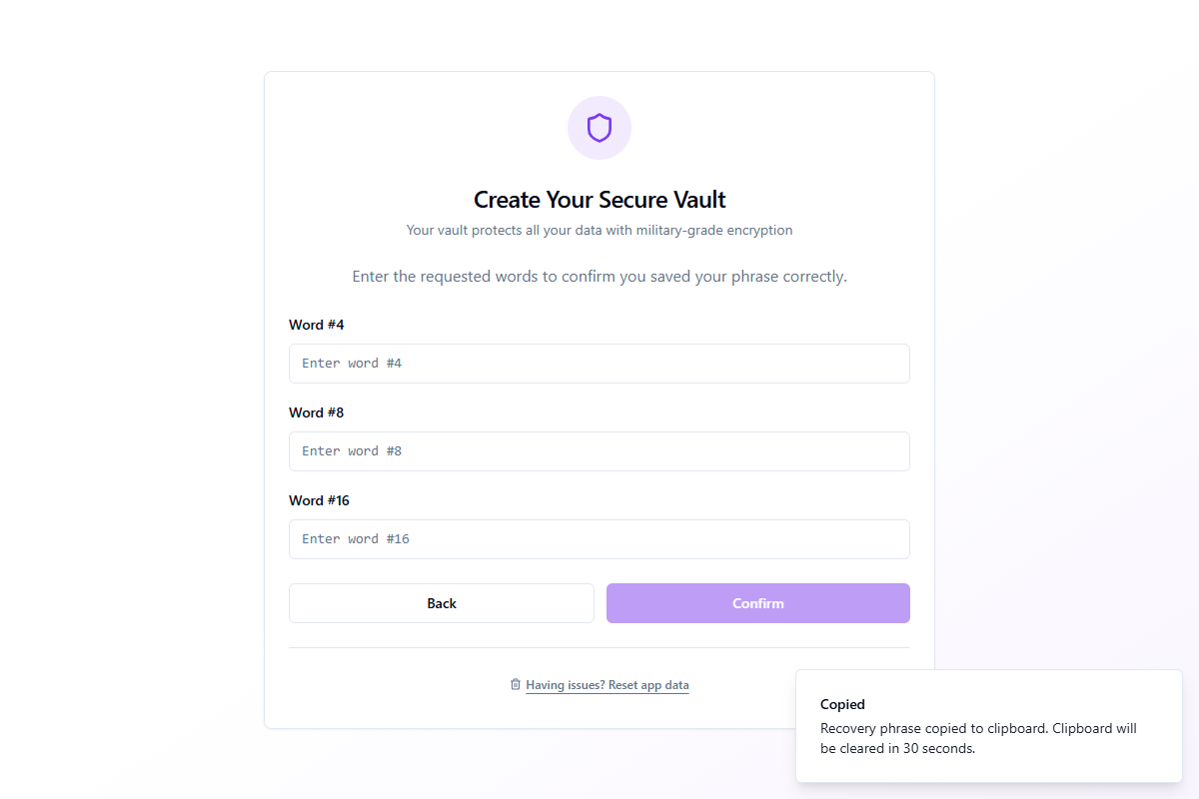The image size is (1199, 799).
Task: Click the military-grade encryption subtitle text
Action: point(599,231)
